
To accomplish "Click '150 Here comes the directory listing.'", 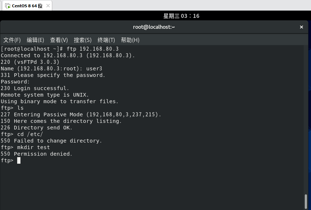I will (x=61, y=121).
